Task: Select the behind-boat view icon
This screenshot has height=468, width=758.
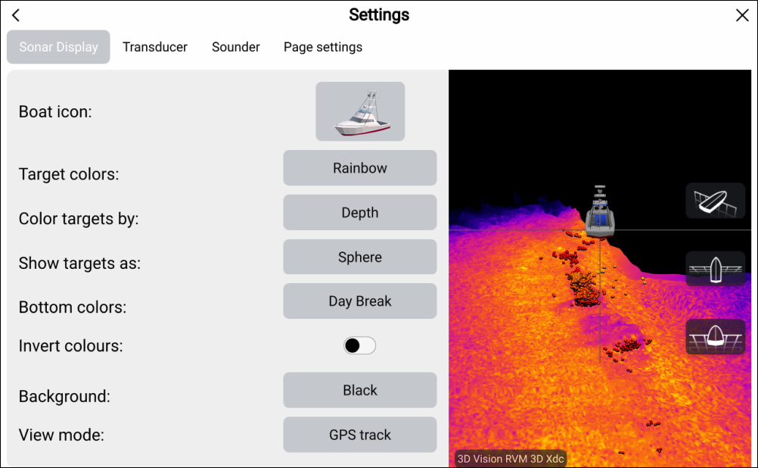Action: 715,337
